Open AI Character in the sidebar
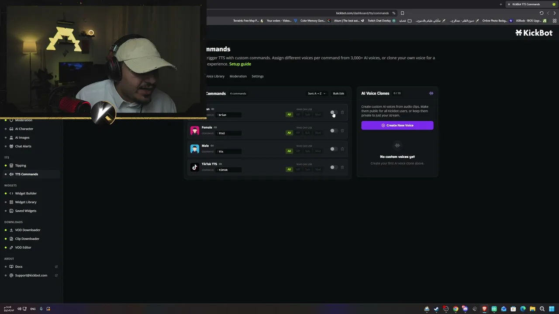The width and height of the screenshot is (559, 314). pos(24,129)
